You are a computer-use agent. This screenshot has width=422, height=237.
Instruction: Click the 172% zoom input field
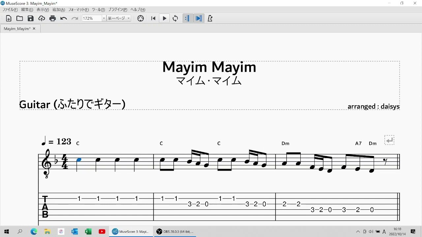tap(92, 18)
